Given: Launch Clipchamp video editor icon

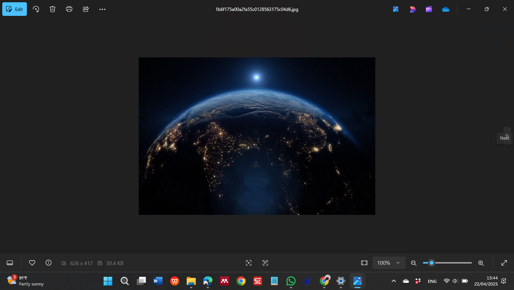Looking at the screenshot, I should point(429,9).
